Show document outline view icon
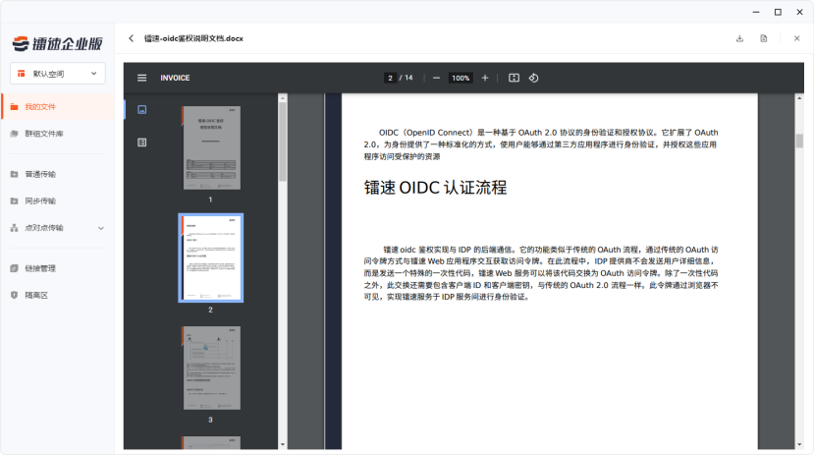This screenshot has height=455, width=814. pos(141,142)
